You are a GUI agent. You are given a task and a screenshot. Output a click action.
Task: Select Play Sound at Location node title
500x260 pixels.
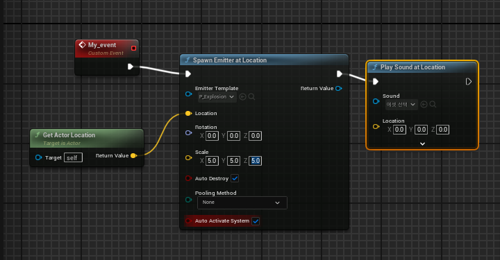click(x=412, y=67)
